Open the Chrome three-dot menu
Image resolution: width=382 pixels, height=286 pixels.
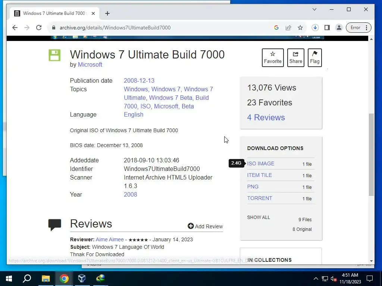[x=366, y=28]
